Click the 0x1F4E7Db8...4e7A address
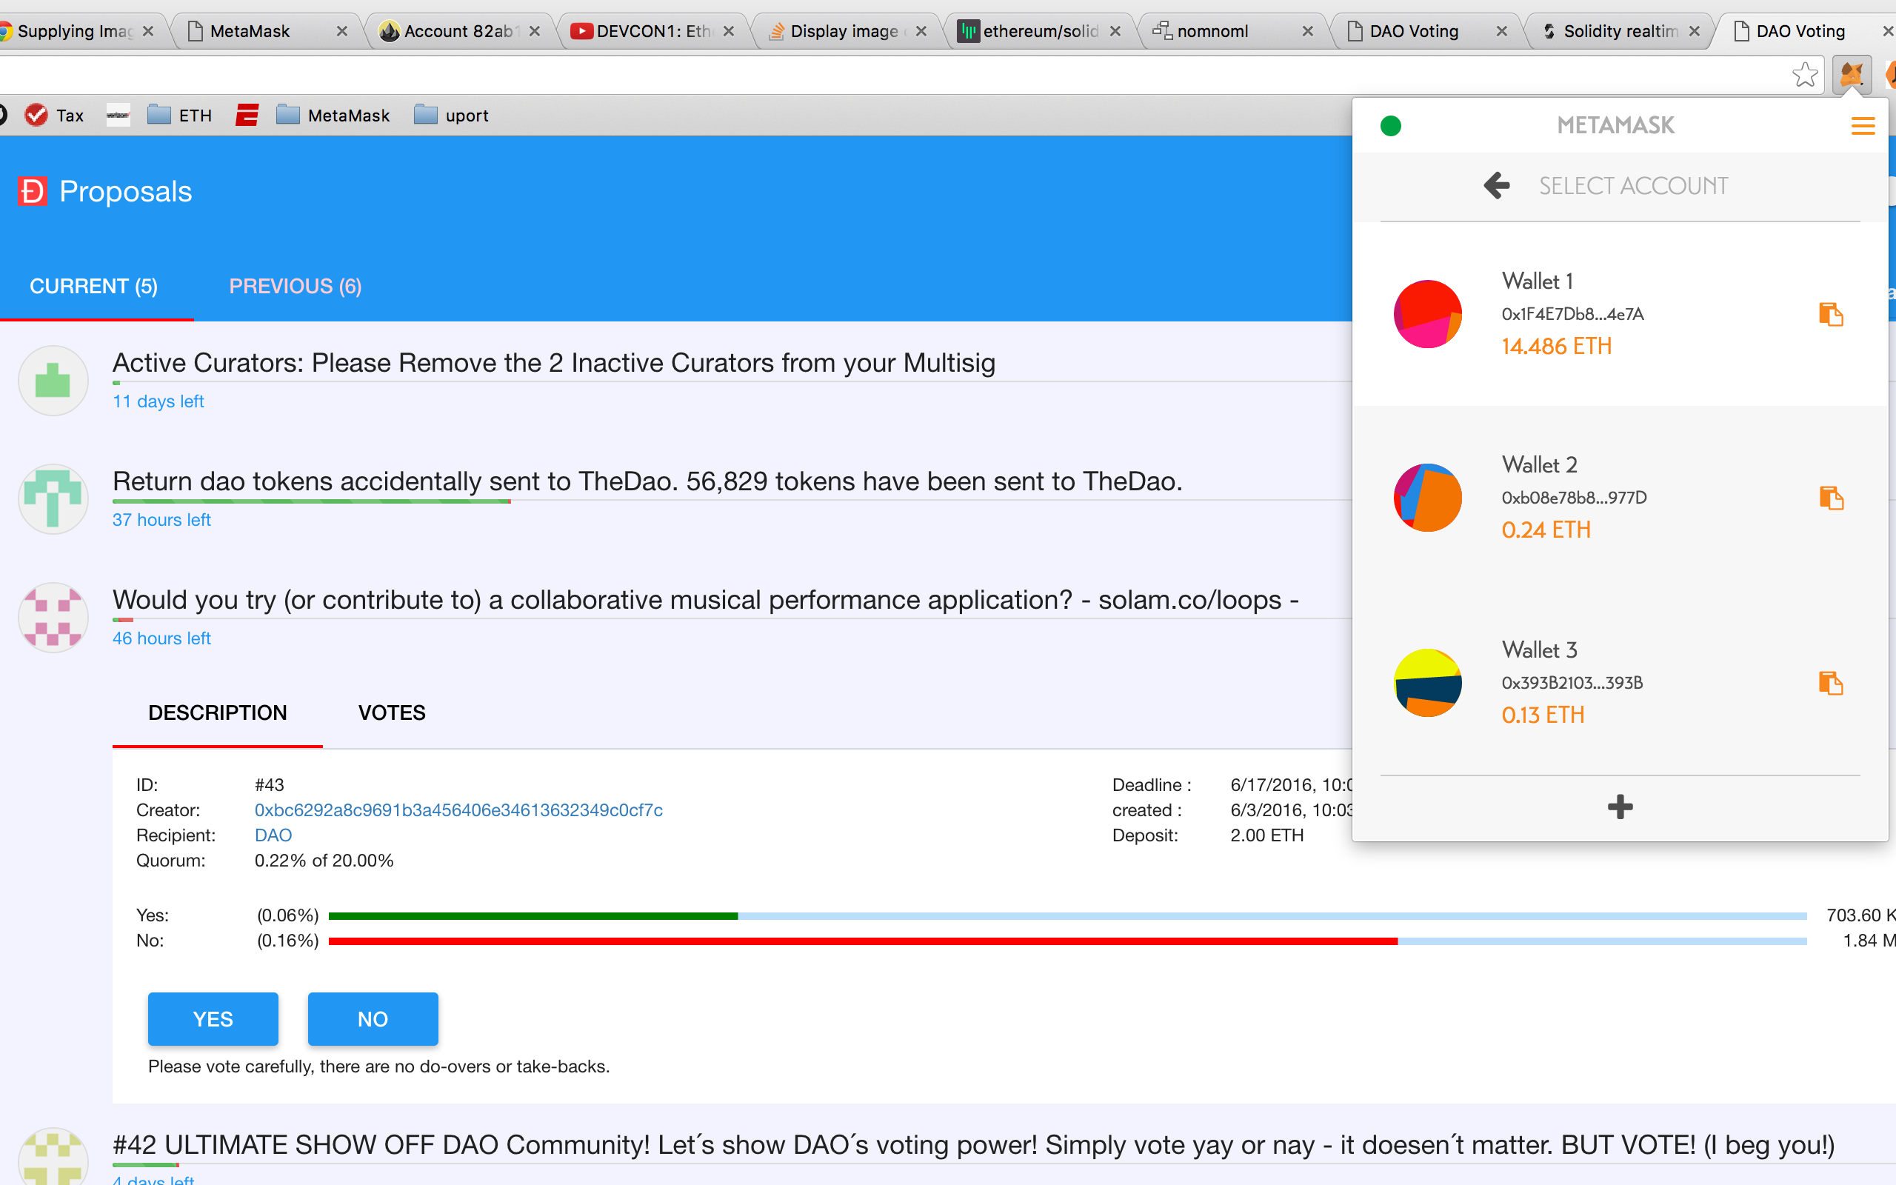 pos(1572,314)
